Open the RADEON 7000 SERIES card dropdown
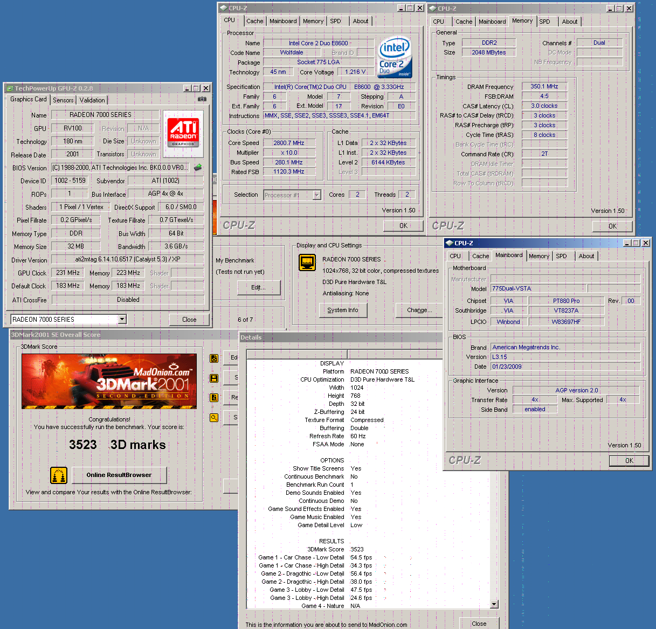This screenshot has height=629, width=656. coord(122,319)
